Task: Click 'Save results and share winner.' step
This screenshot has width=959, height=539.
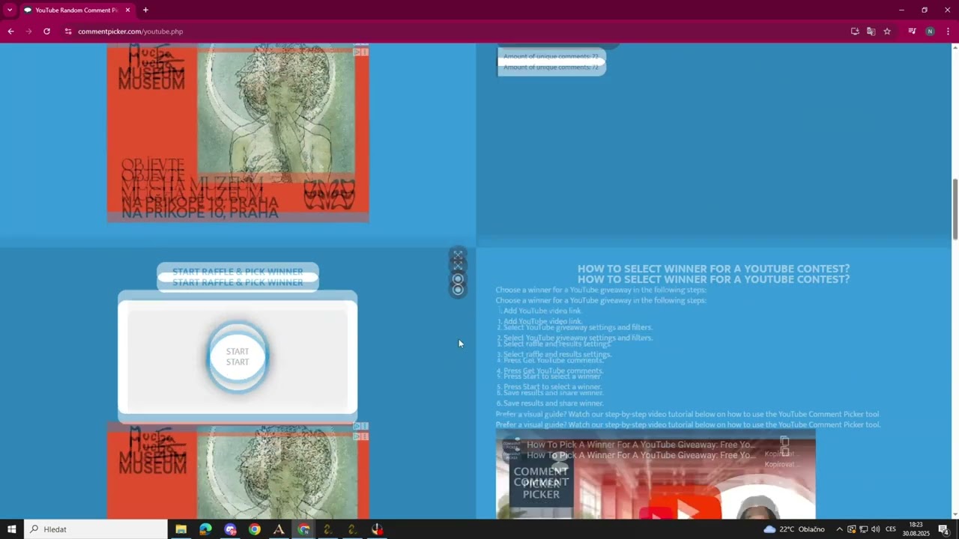Action: [x=553, y=398]
